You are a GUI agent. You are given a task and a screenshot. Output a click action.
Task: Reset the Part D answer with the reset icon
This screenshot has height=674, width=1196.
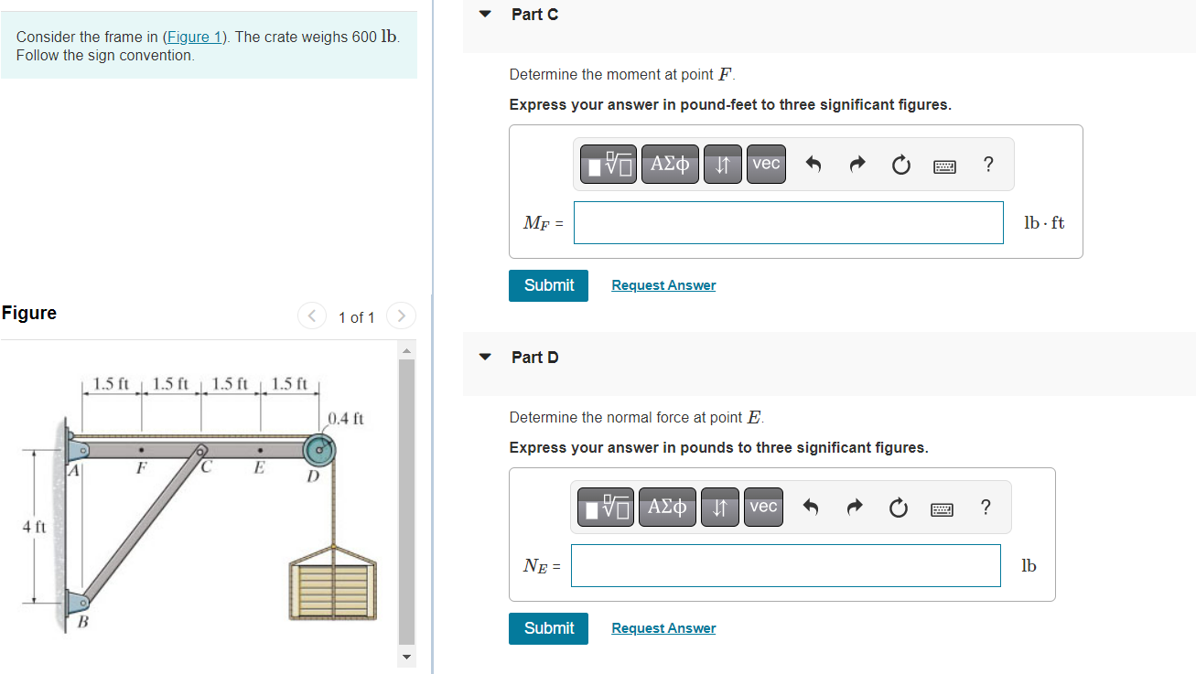tap(898, 507)
